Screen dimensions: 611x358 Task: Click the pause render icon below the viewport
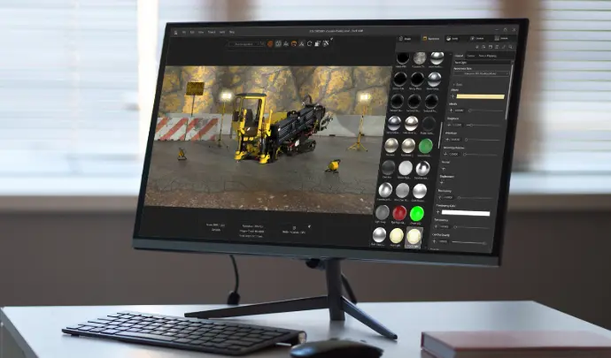(x=294, y=228)
